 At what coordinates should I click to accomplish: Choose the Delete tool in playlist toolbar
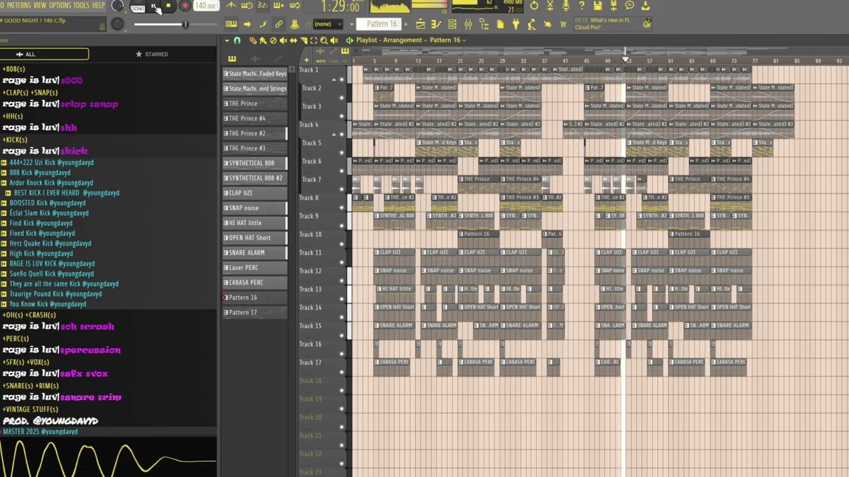click(x=273, y=40)
